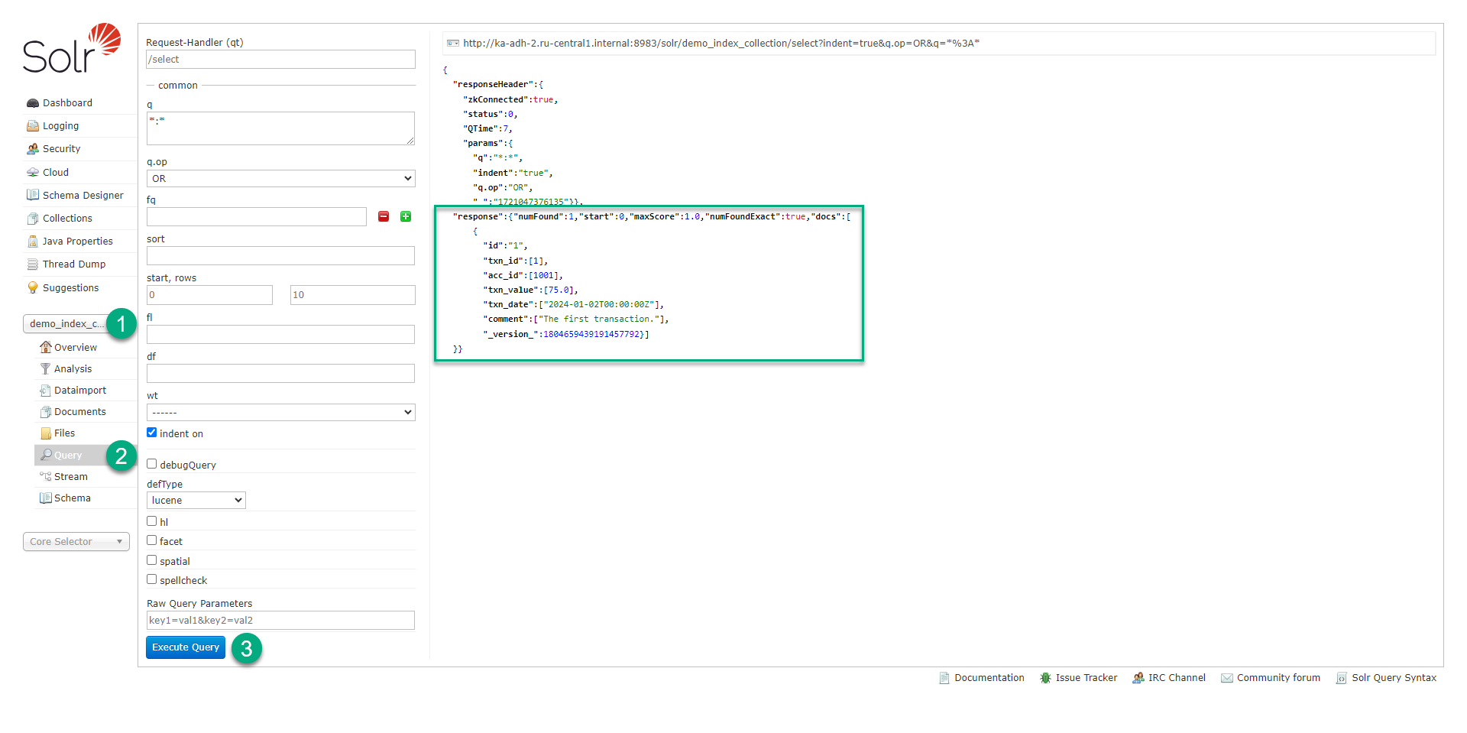This screenshot has width=1467, height=733.
Task: Click the Community forum envelope icon
Action: (x=1227, y=678)
